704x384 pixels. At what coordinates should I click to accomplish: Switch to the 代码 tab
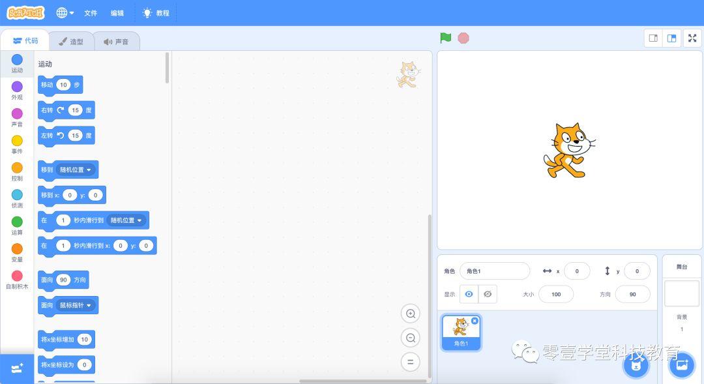click(25, 41)
